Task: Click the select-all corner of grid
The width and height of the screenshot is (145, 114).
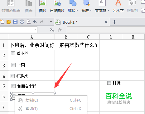Action: (x=4, y=37)
